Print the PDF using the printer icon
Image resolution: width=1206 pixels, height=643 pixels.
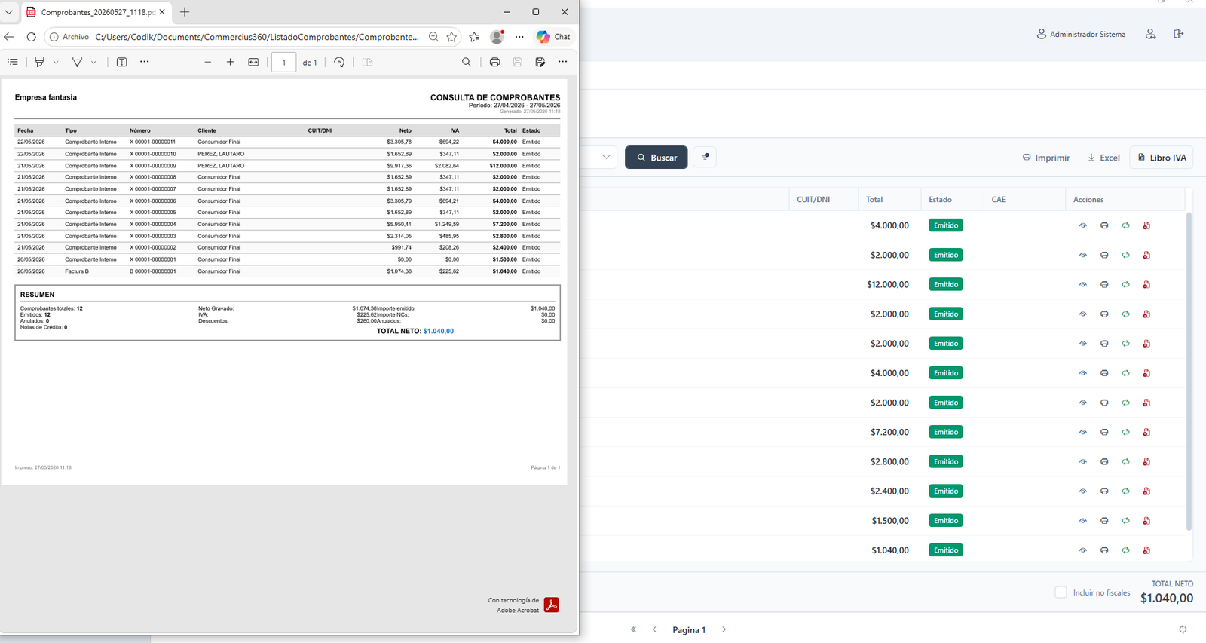494,62
